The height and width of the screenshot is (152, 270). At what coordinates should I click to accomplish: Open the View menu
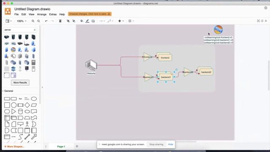[x=31, y=14]
